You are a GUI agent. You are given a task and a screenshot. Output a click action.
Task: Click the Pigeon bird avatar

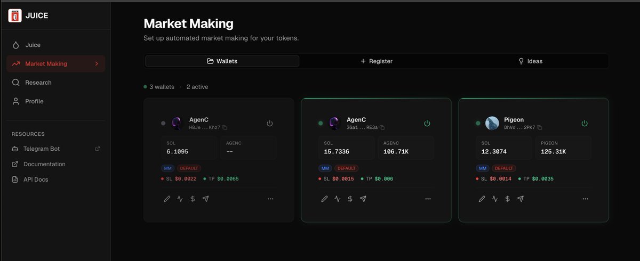point(492,124)
